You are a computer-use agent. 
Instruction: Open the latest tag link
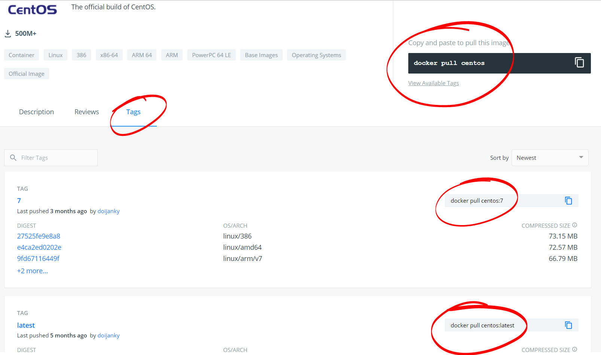tap(26, 326)
